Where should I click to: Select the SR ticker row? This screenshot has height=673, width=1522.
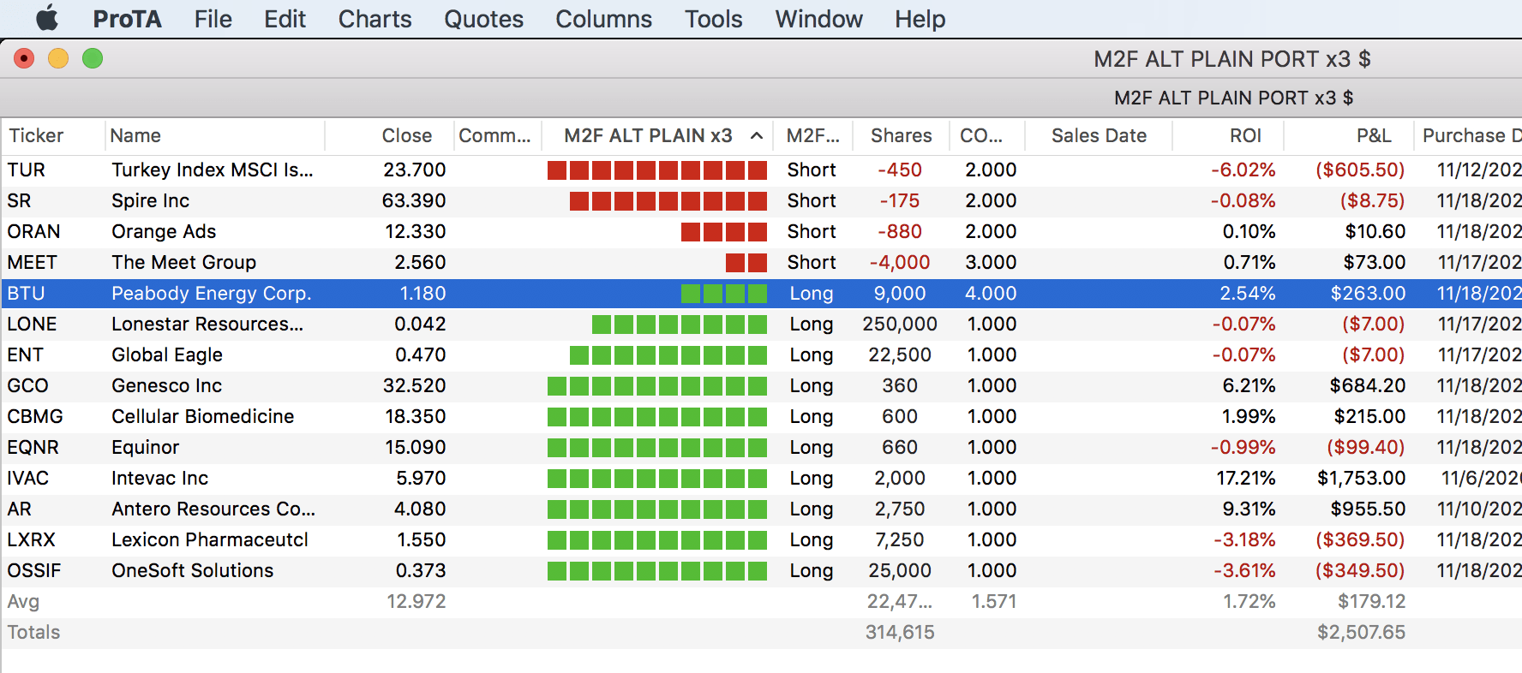click(761, 200)
